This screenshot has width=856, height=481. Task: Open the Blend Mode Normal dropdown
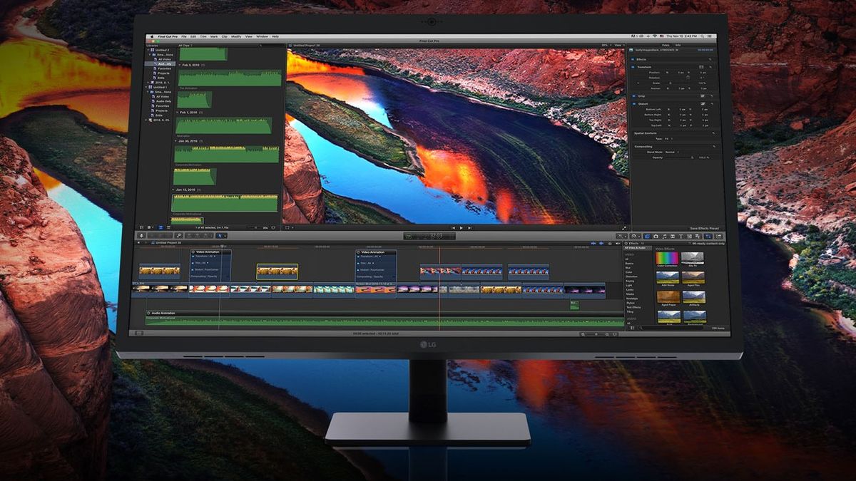(672, 152)
